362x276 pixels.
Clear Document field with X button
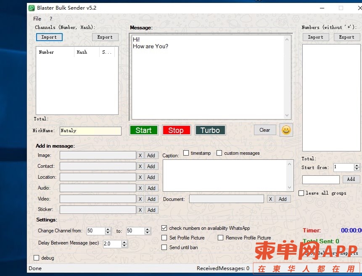pos(271,199)
